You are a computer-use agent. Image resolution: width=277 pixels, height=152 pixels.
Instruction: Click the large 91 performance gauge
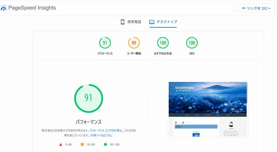(89, 98)
